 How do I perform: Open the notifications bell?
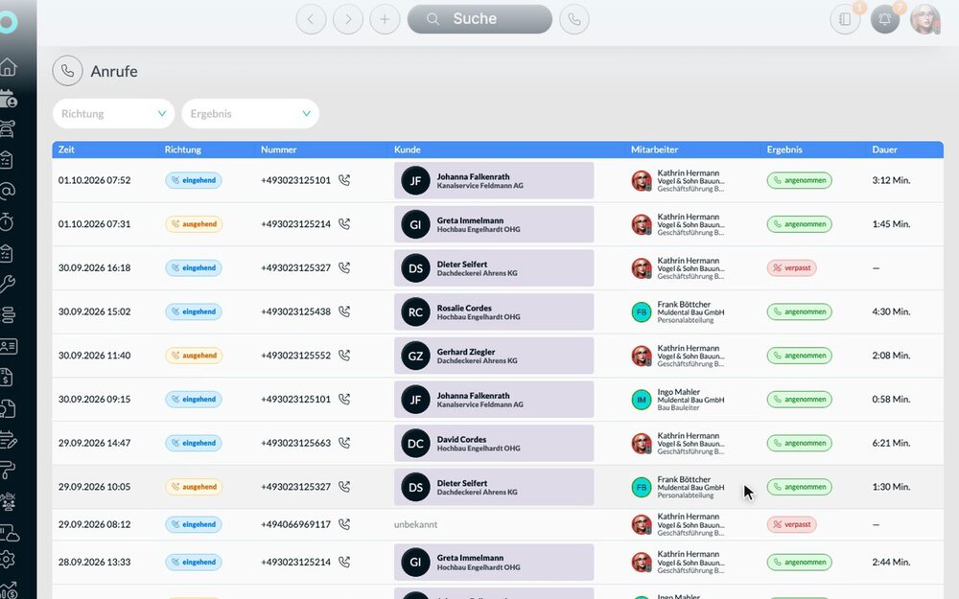coord(884,19)
